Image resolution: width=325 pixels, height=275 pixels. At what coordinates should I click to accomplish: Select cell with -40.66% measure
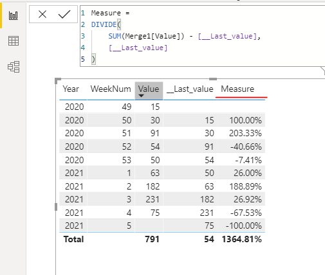coord(246,146)
